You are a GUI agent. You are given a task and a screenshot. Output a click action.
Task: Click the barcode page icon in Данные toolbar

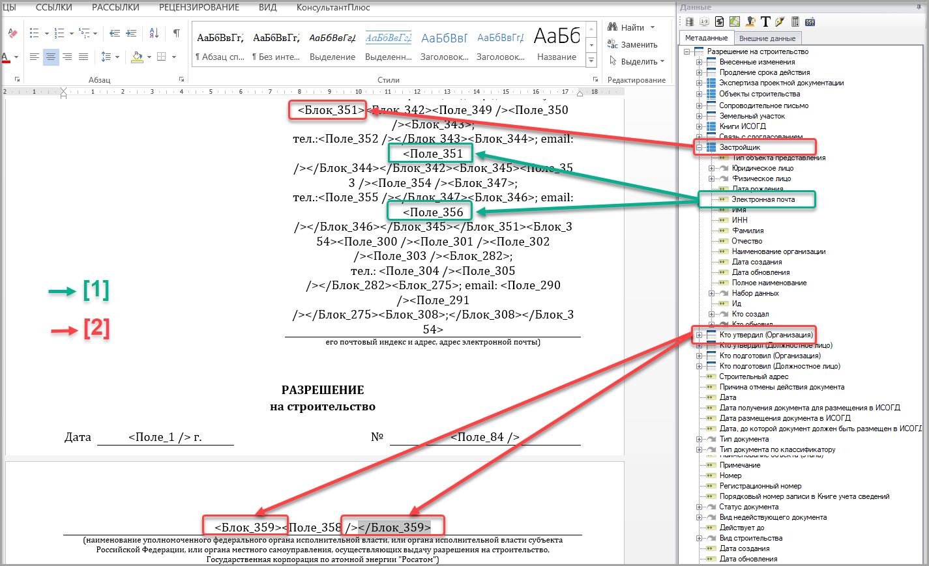[x=719, y=21]
